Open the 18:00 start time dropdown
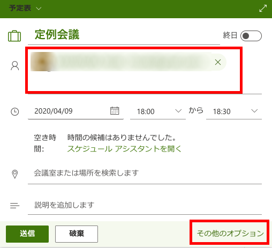Screen dimensions: 272x248 pyautogui.click(x=158, y=111)
